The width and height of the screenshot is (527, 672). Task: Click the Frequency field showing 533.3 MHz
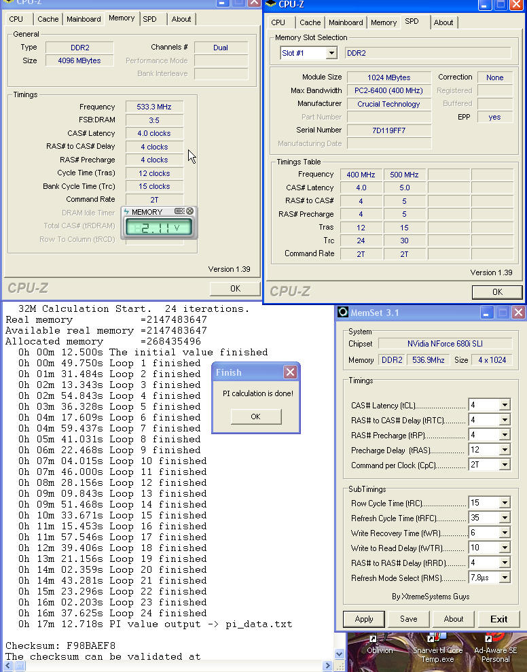pyautogui.click(x=154, y=107)
